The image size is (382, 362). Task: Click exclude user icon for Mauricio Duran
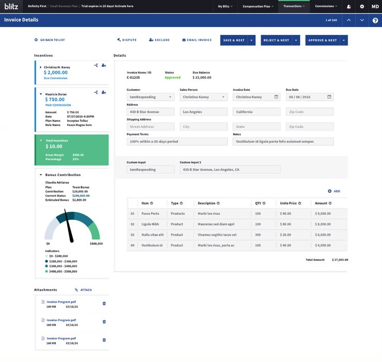point(104,92)
